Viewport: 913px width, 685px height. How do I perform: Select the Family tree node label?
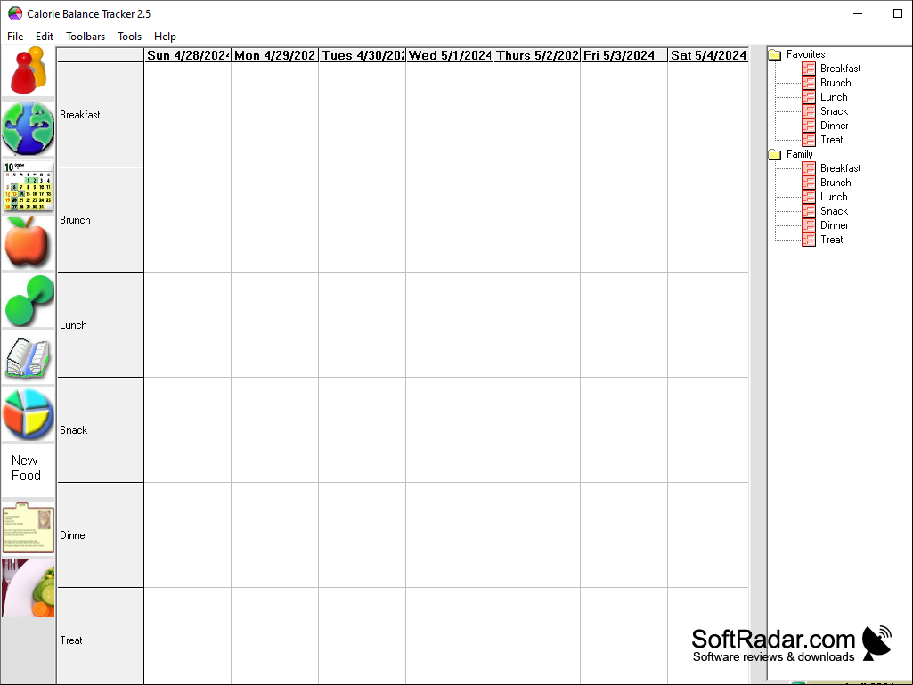click(800, 154)
